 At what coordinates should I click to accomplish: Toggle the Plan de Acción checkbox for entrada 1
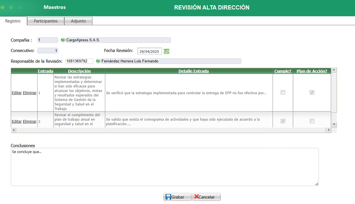[312, 93]
